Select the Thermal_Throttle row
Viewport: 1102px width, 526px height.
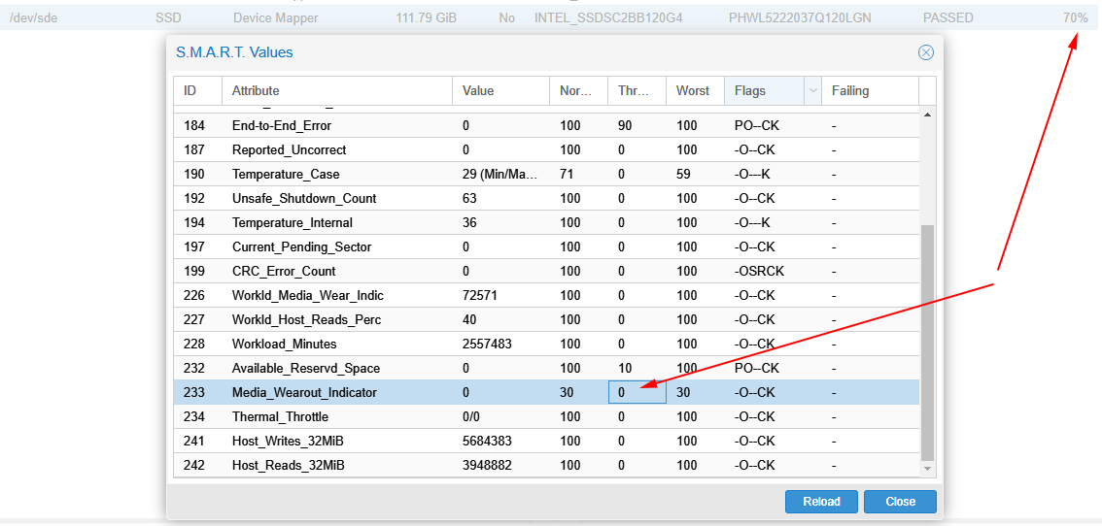547,416
